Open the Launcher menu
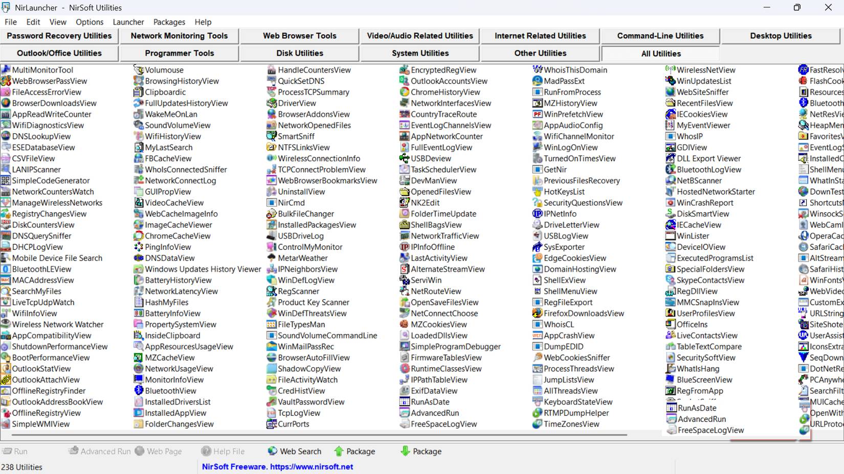This screenshot has height=474, width=844. [x=128, y=22]
